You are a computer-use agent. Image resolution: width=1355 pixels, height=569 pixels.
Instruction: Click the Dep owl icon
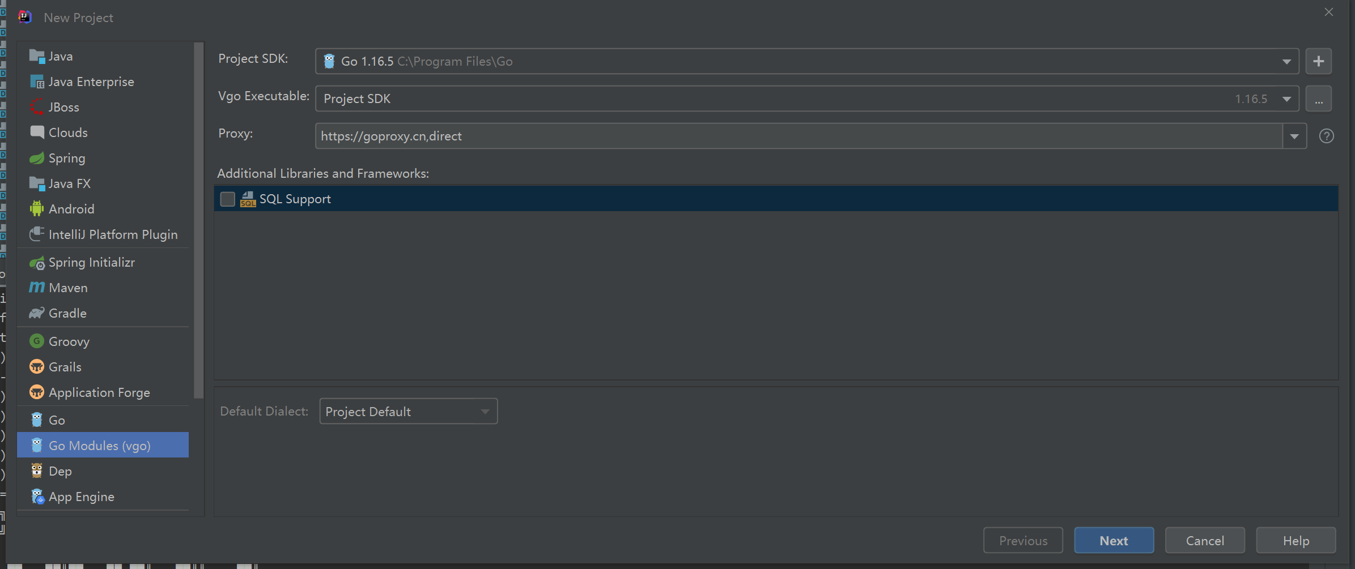click(x=37, y=470)
